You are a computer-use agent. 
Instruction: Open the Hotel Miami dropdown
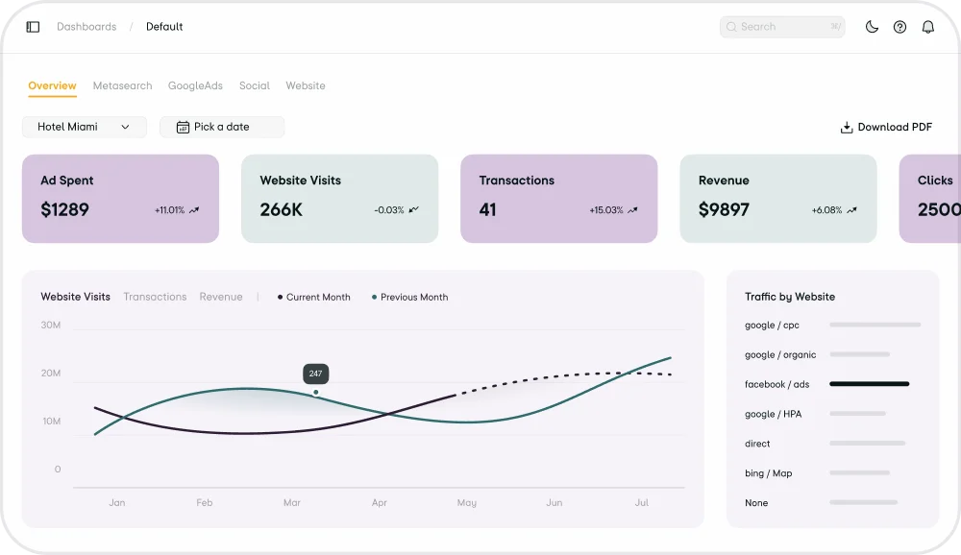pyautogui.click(x=85, y=127)
